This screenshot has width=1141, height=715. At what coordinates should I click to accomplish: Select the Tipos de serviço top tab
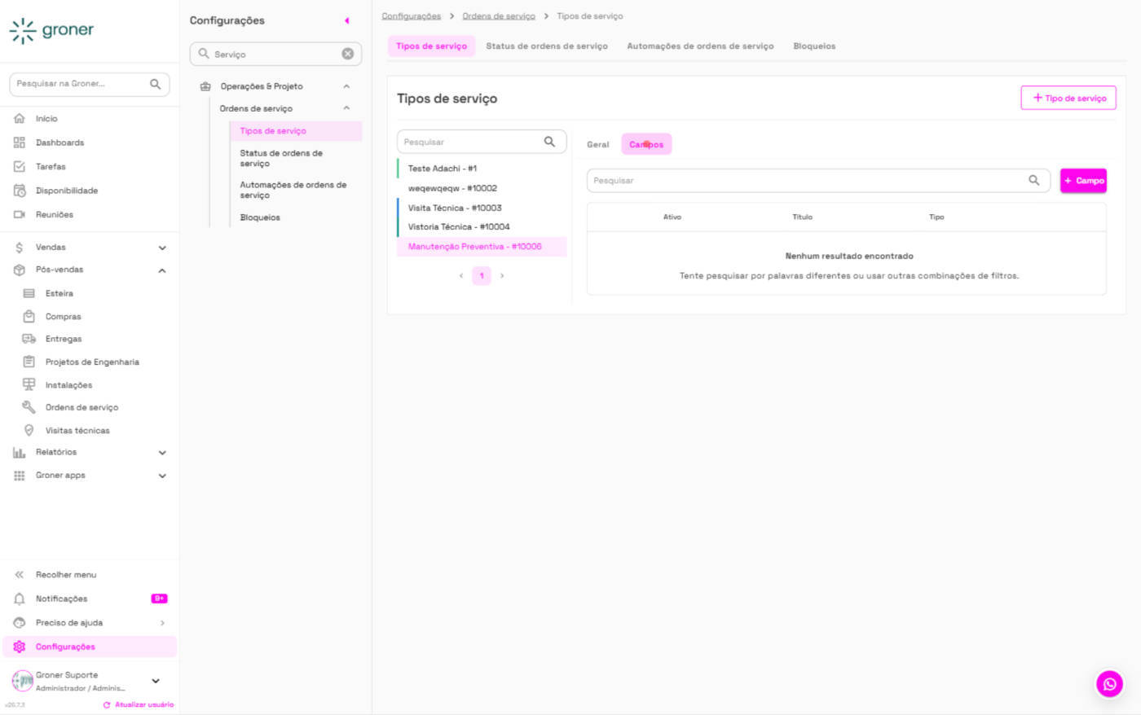point(431,46)
